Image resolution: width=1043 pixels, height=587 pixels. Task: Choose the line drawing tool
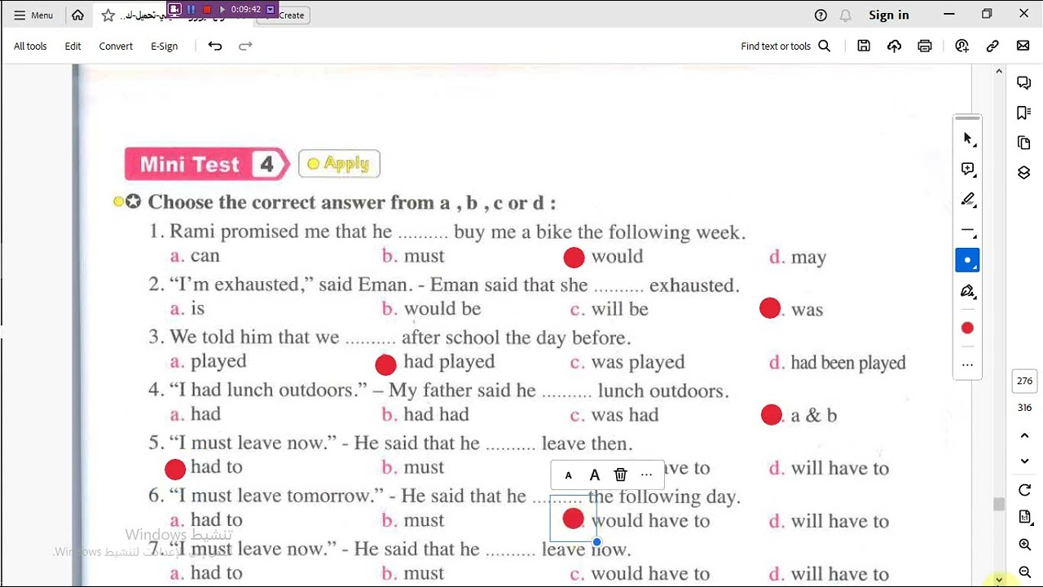point(967,230)
